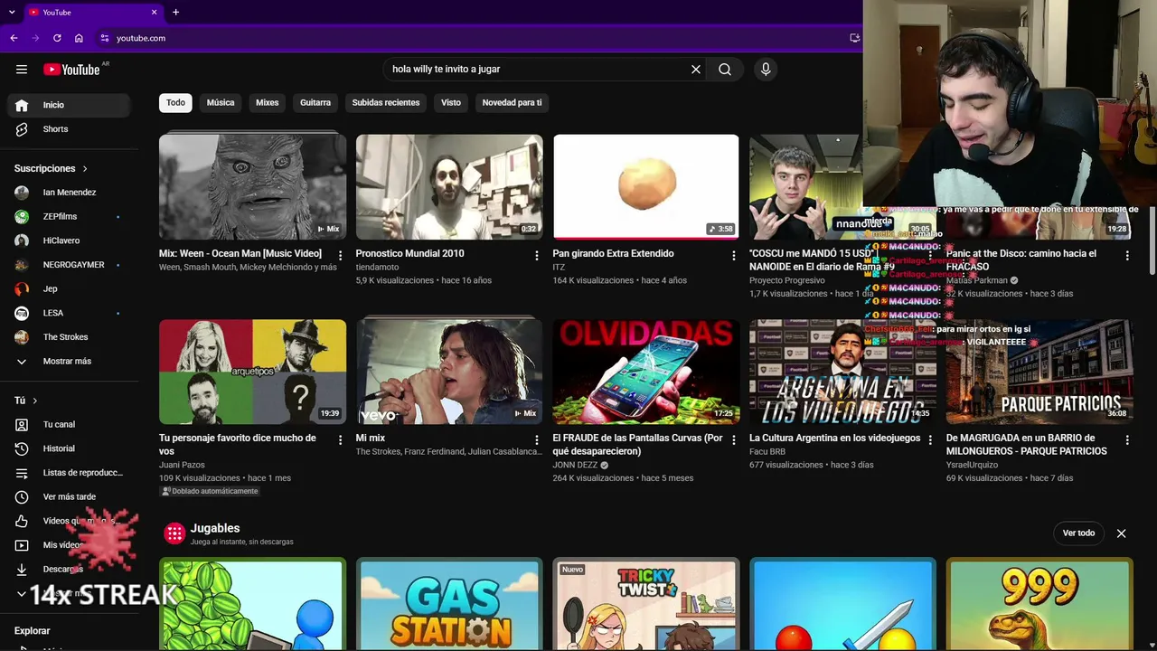This screenshot has height=651, width=1157.
Task: Open options for Panic at the Disco video
Action: click(1127, 256)
